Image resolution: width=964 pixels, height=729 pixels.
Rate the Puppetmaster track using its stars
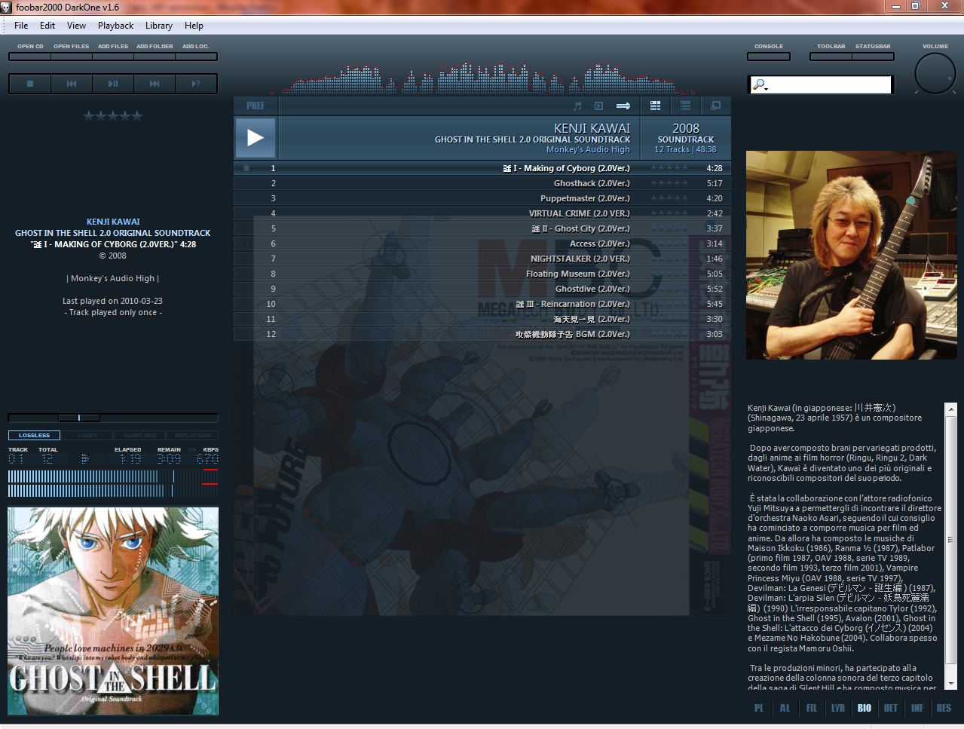[x=669, y=198]
